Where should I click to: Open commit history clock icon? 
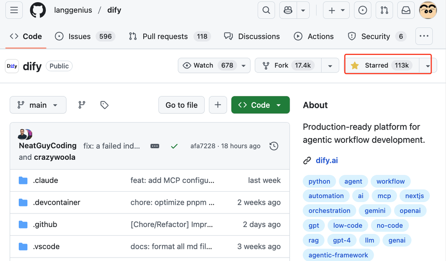[x=274, y=146]
